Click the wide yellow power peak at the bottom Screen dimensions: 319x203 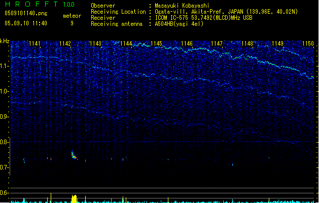(x=74, y=199)
